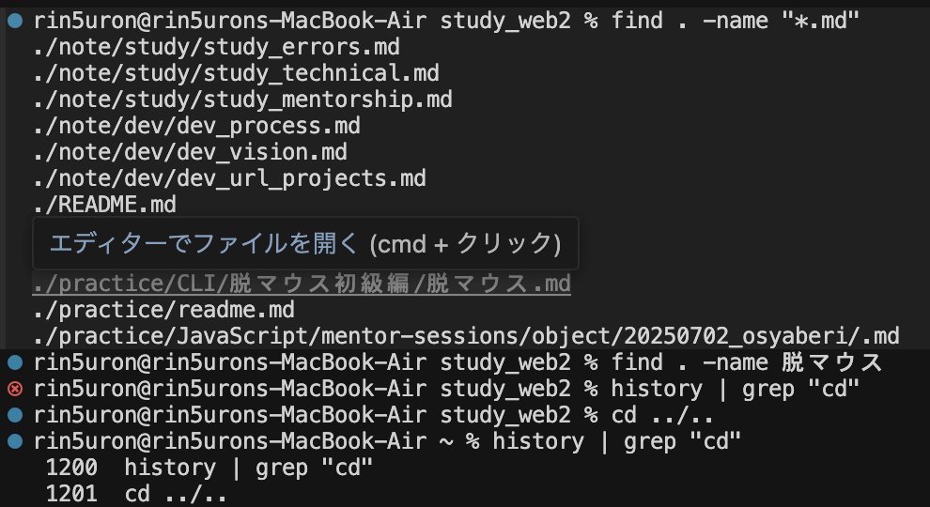This screenshot has height=507, width=930.
Task: Click the find . -name "*.md" command text
Action: point(736,21)
